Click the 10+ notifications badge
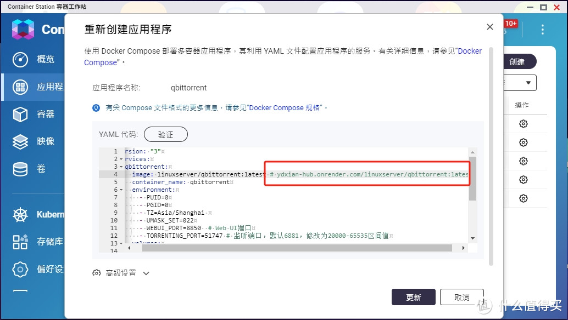This screenshot has width=568, height=320. click(511, 24)
